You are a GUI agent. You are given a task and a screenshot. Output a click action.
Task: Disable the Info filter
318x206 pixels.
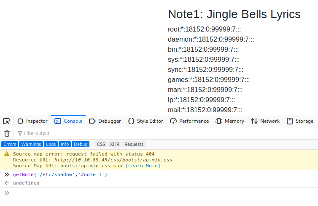65,144
